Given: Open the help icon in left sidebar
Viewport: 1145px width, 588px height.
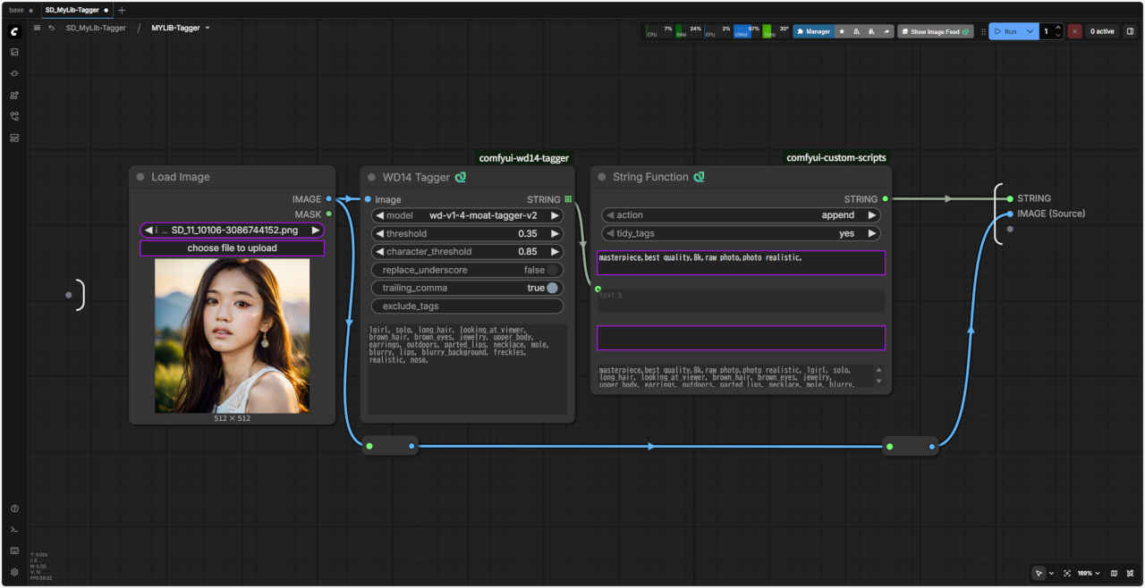Looking at the screenshot, I should click(14, 508).
